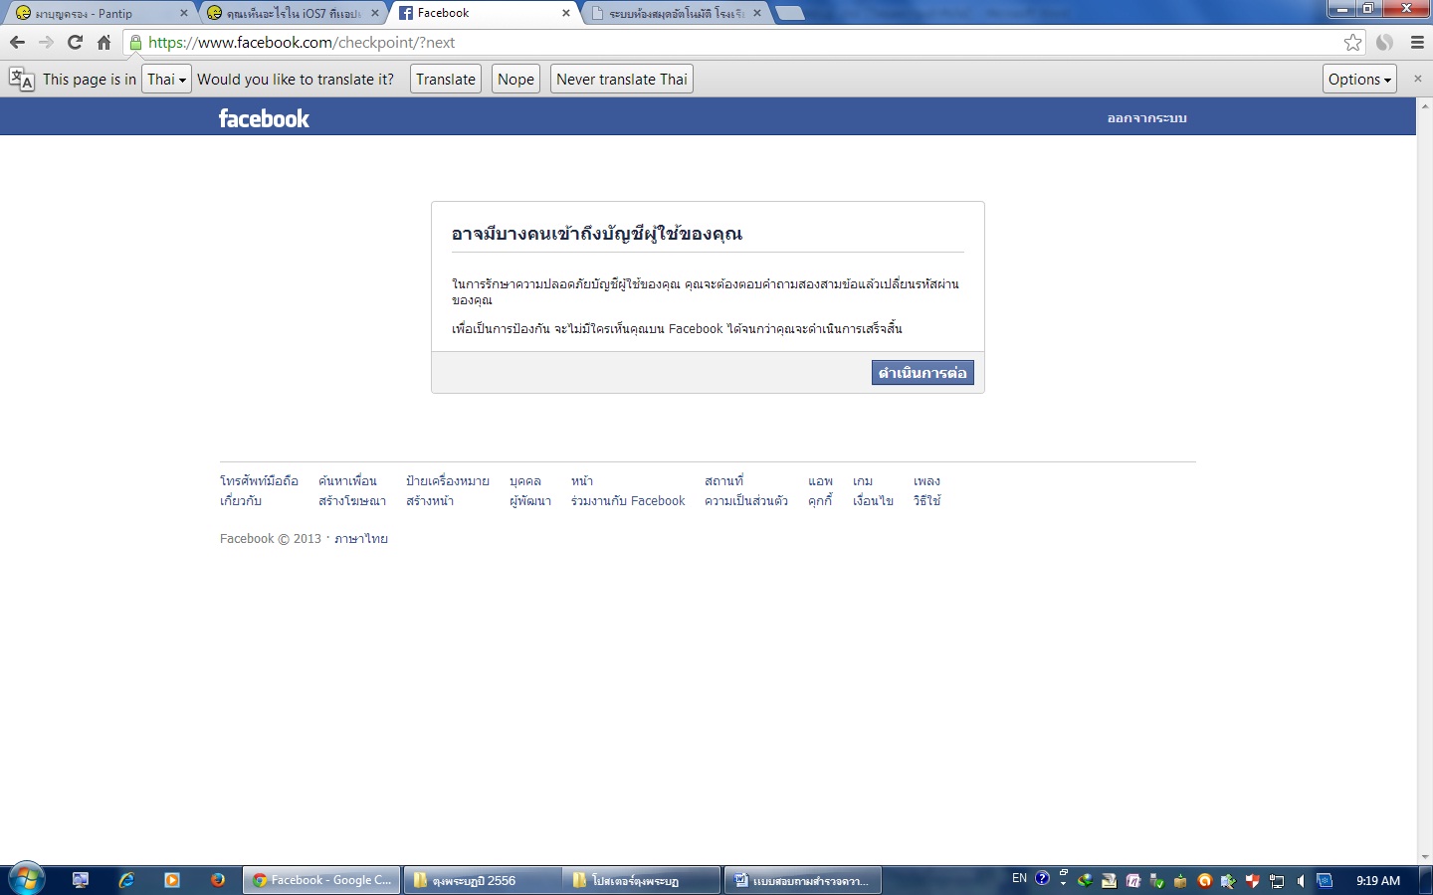Open the volume speaker tray icon

pos(1301,881)
